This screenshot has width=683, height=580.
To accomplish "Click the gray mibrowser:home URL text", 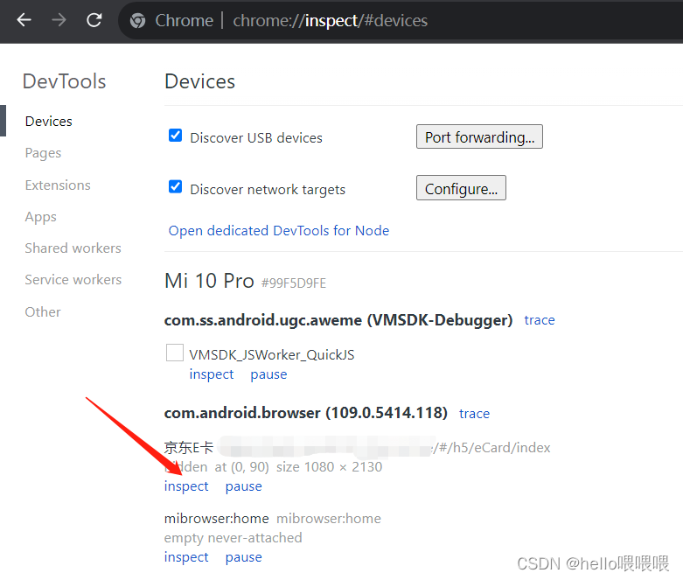I will pos(329,519).
